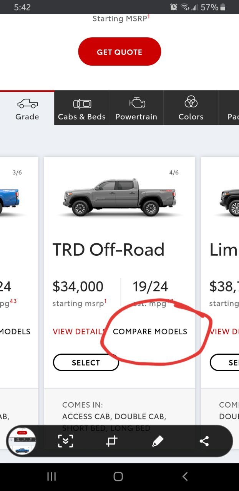
Task: Select the crop tool in screenshot toolbar
Action: point(111,441)
